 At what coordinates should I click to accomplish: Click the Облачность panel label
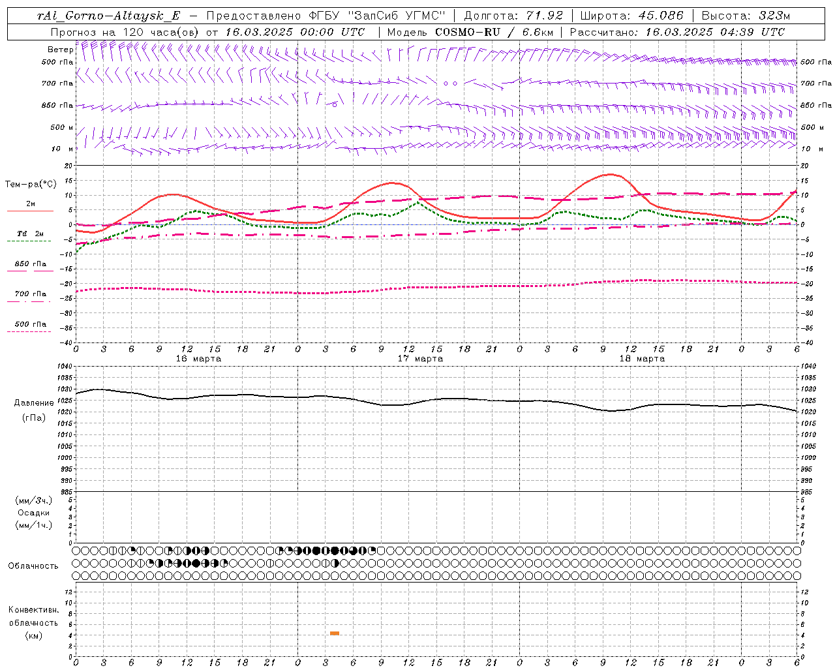33,566
